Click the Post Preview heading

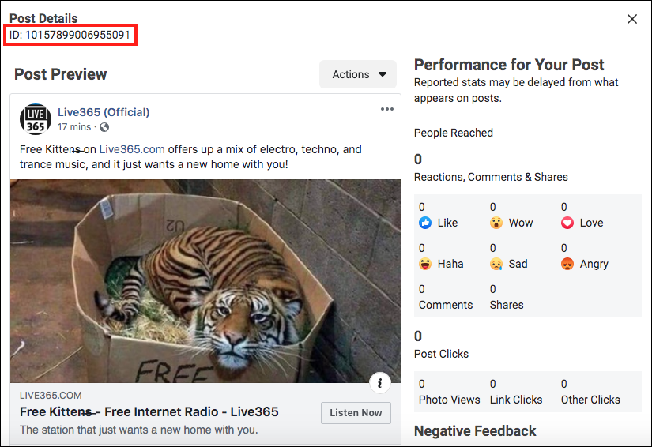pyautogui.click(x=60, y=74)
